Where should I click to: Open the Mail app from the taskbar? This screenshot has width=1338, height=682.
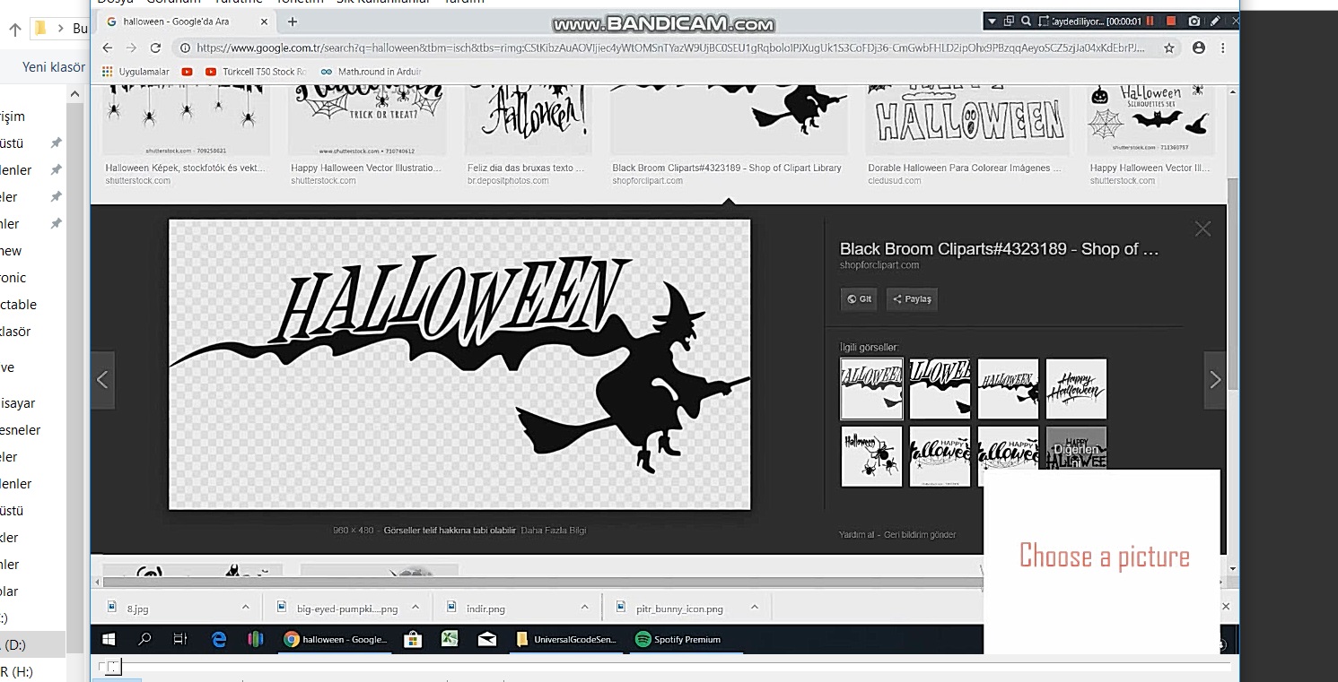coord(486,639)
